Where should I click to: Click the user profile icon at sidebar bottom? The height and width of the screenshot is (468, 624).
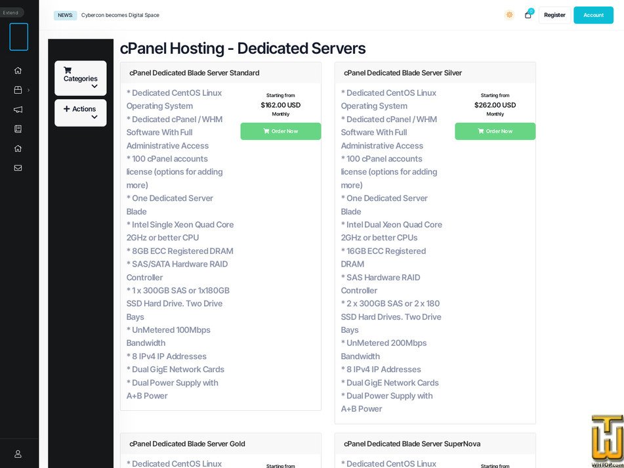[x=18, y=454]
